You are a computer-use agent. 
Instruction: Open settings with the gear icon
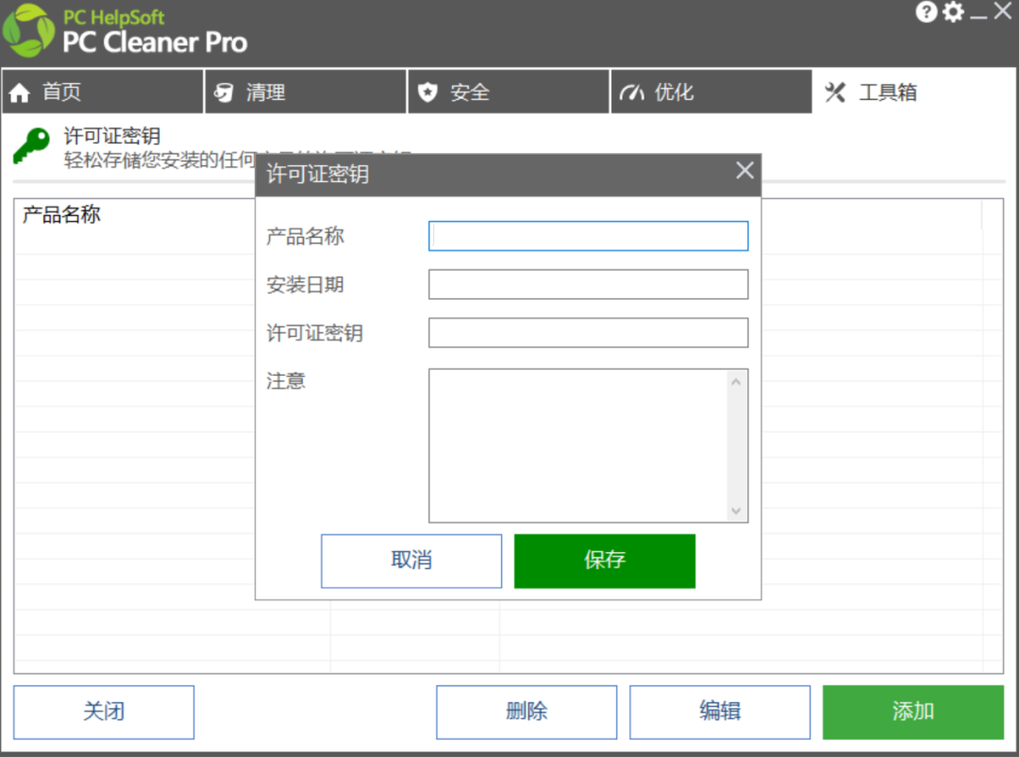click(953, 11)
